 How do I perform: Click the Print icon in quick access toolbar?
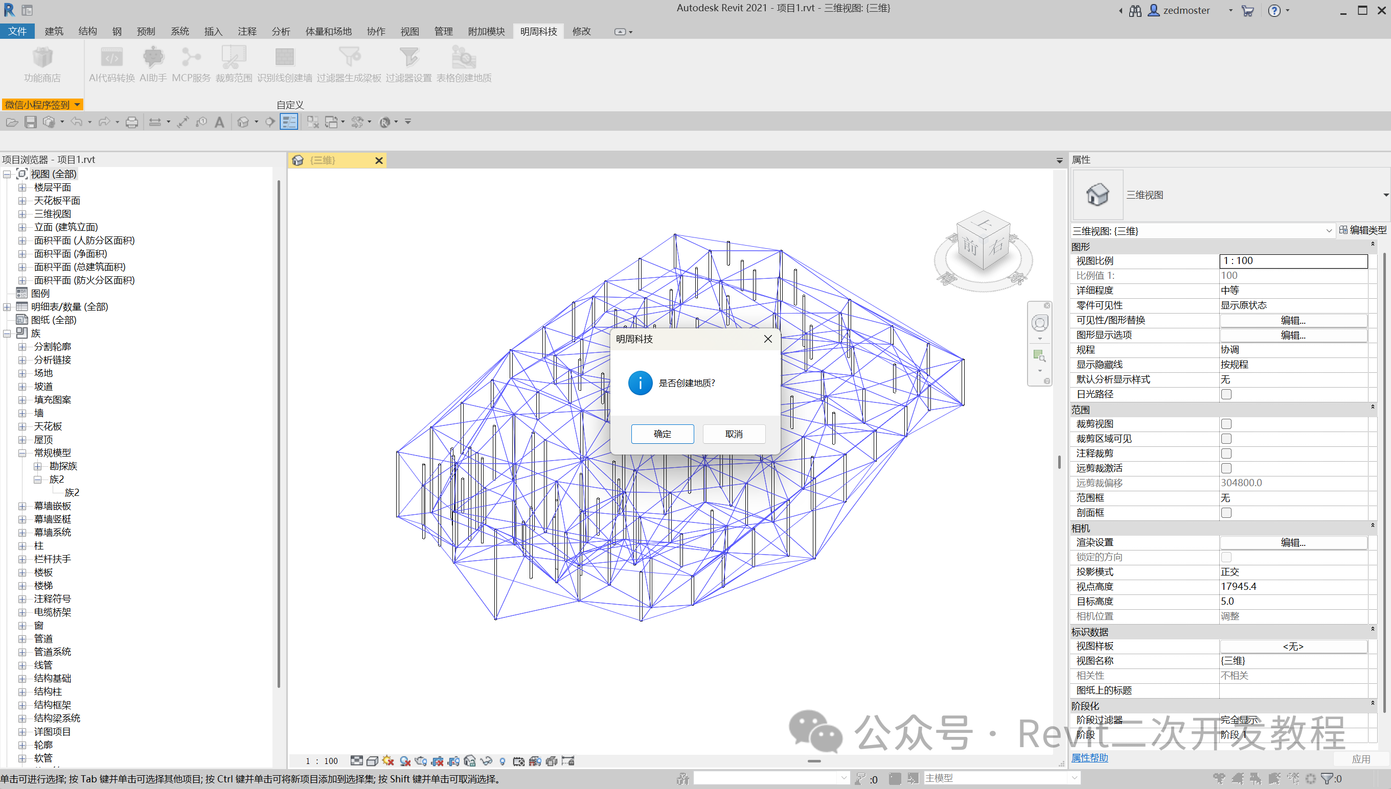pos(132,123)
